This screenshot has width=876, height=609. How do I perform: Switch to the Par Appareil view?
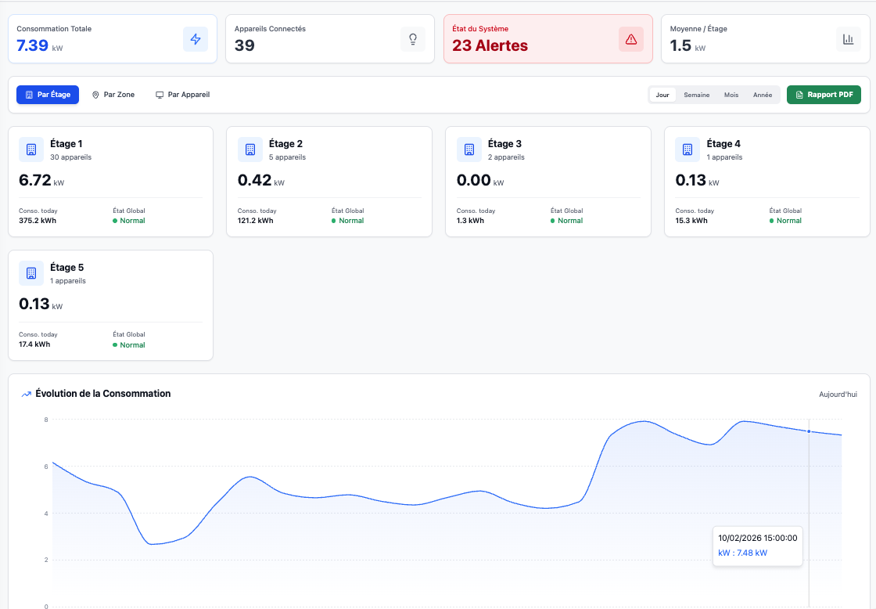tap(182, 95)
